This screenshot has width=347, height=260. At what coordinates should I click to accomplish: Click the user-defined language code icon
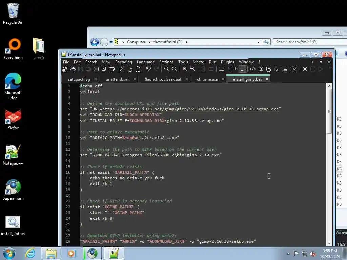click(253, 69)
